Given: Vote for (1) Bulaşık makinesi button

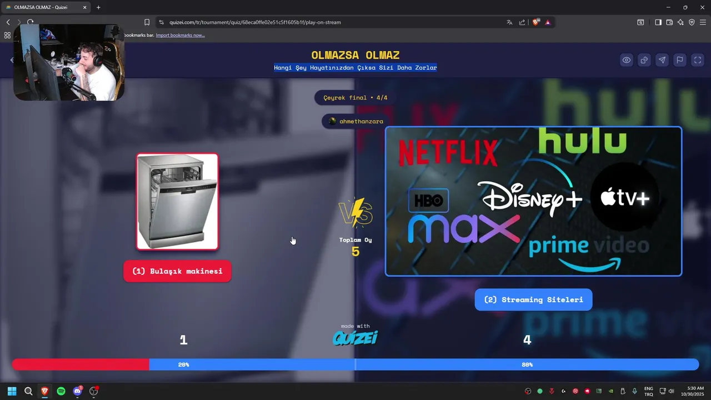Looking at the screenshot, I should pyautogui.click(x=177, y=271).
